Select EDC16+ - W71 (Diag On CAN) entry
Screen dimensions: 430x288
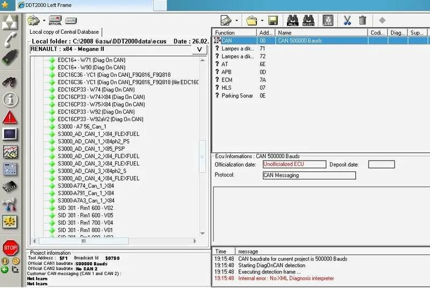[x=91, y=60]
